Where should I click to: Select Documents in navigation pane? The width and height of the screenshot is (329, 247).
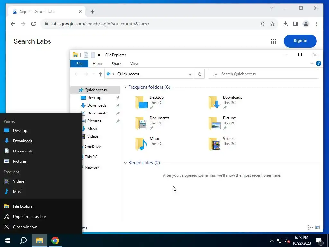pos(97,113)
